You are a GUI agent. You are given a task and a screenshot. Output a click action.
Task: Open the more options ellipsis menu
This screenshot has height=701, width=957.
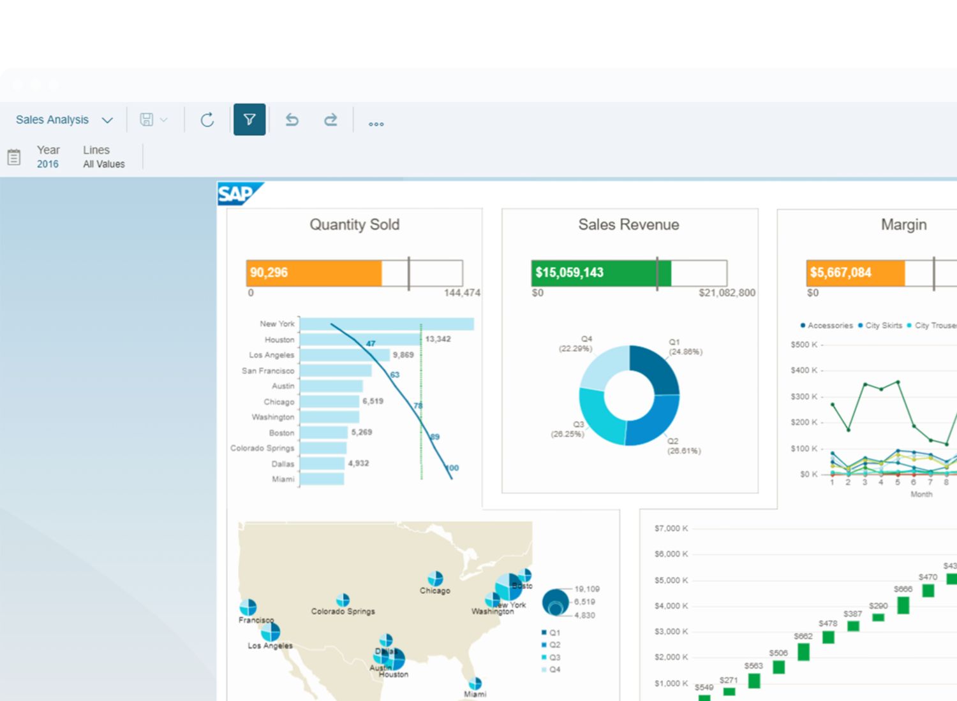(x=376, y=124)
